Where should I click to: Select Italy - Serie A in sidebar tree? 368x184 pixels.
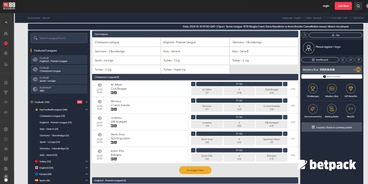pyautogui.click(x=49, y=129)
